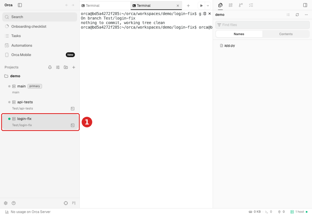This screenshot has width=312, height=215.
Task: Click the add folder icon in Projects
Action: click(x=66, y=67)
